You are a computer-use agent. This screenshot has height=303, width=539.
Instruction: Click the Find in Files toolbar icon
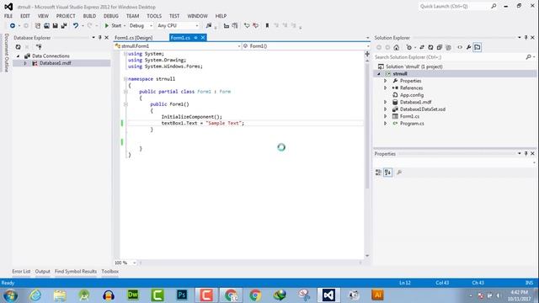(x=209, y=26)
